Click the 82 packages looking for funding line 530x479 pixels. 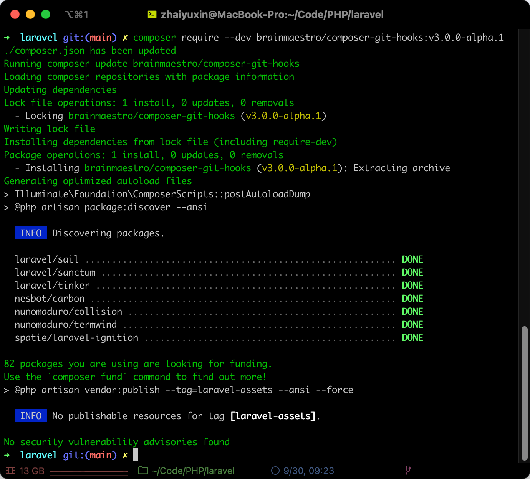[138, 364]
